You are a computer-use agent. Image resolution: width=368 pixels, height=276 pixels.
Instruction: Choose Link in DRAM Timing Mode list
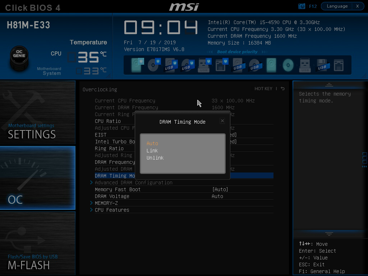(152, 151)
